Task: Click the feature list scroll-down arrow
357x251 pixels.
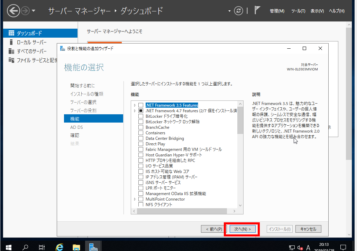Action: coord(240,205)
